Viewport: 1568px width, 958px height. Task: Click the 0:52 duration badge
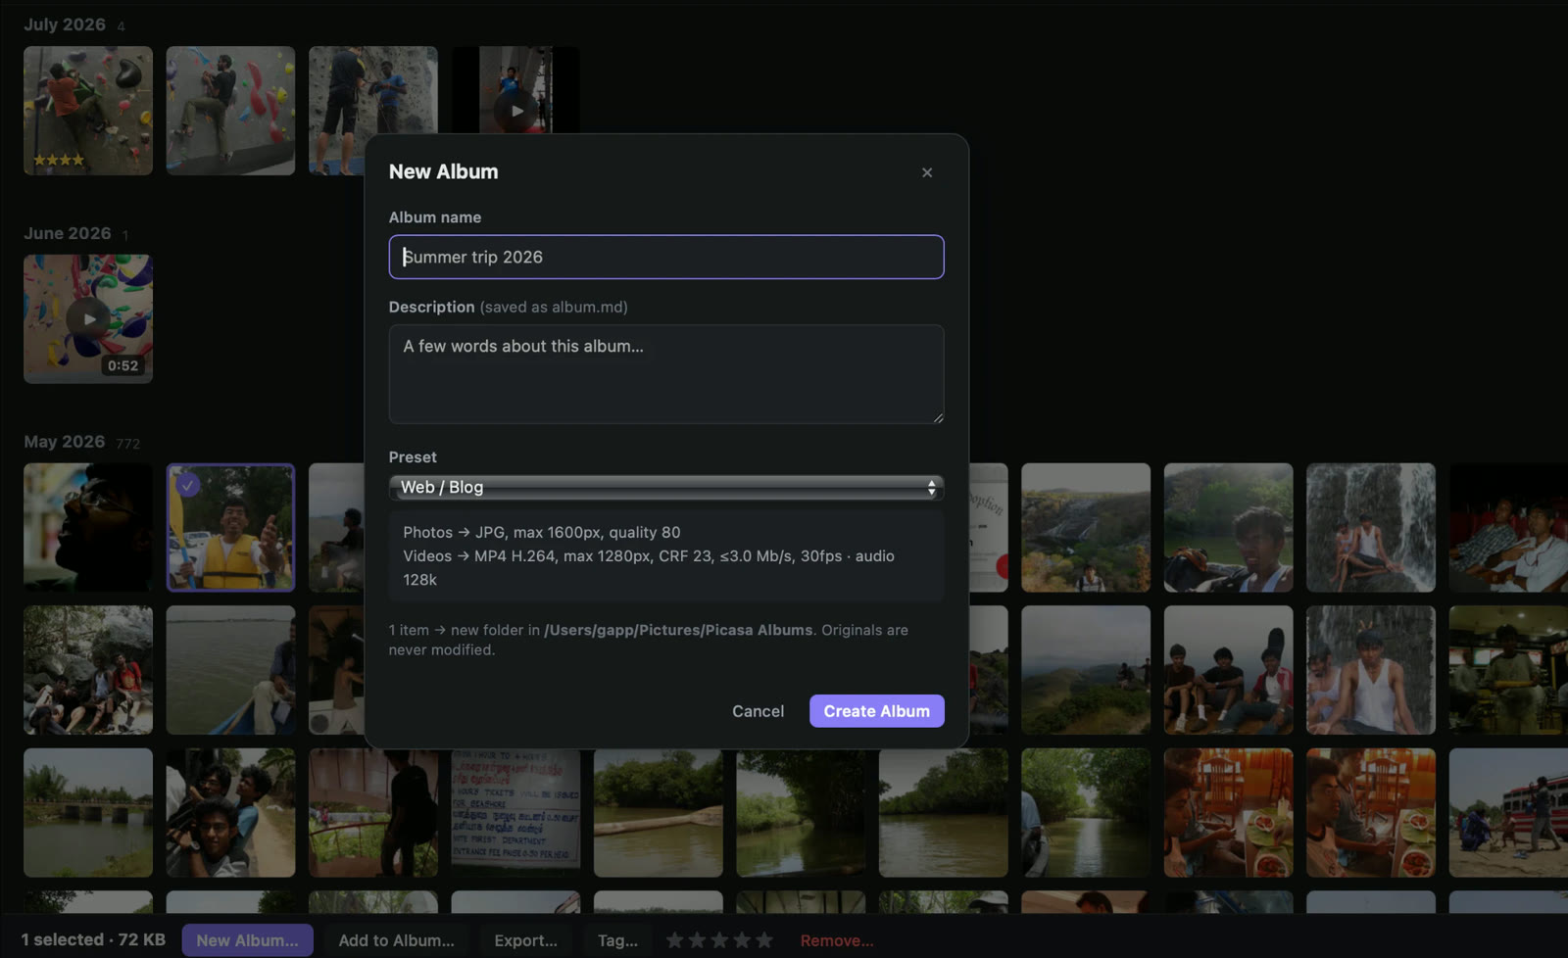pyautogui.click(x=122, y=366)
